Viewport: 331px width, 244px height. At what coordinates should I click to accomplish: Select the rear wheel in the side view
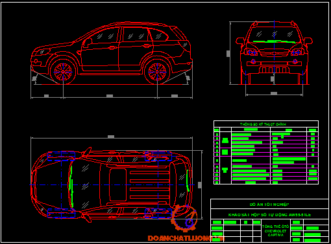tap(157, 72)
